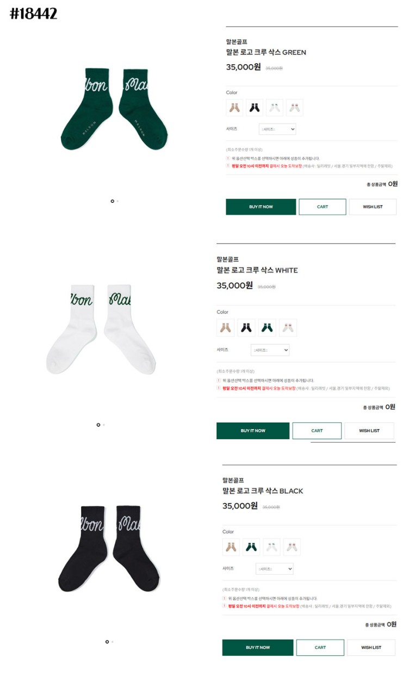
Task: Choose black sock swatch on WHITE product
Action: [246, 327]
